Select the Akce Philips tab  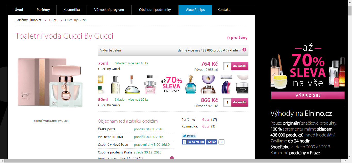click(x=195, y=10)
